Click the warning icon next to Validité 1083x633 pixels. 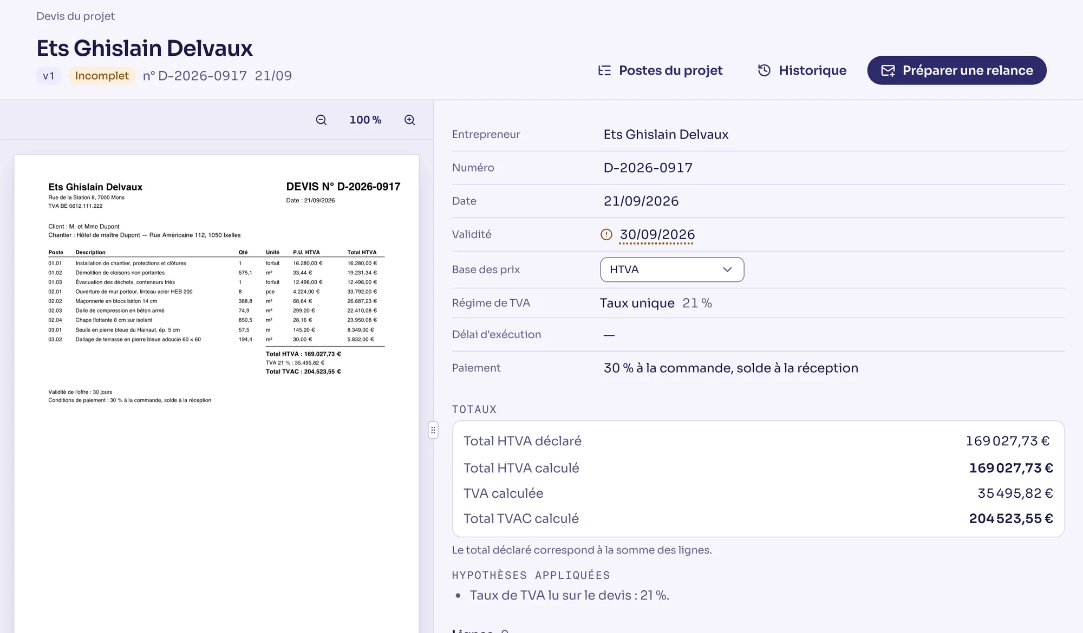606,234
